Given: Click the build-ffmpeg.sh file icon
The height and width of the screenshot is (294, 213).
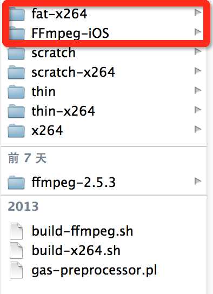Looking at the screenshot, I should tap(16, 231).
